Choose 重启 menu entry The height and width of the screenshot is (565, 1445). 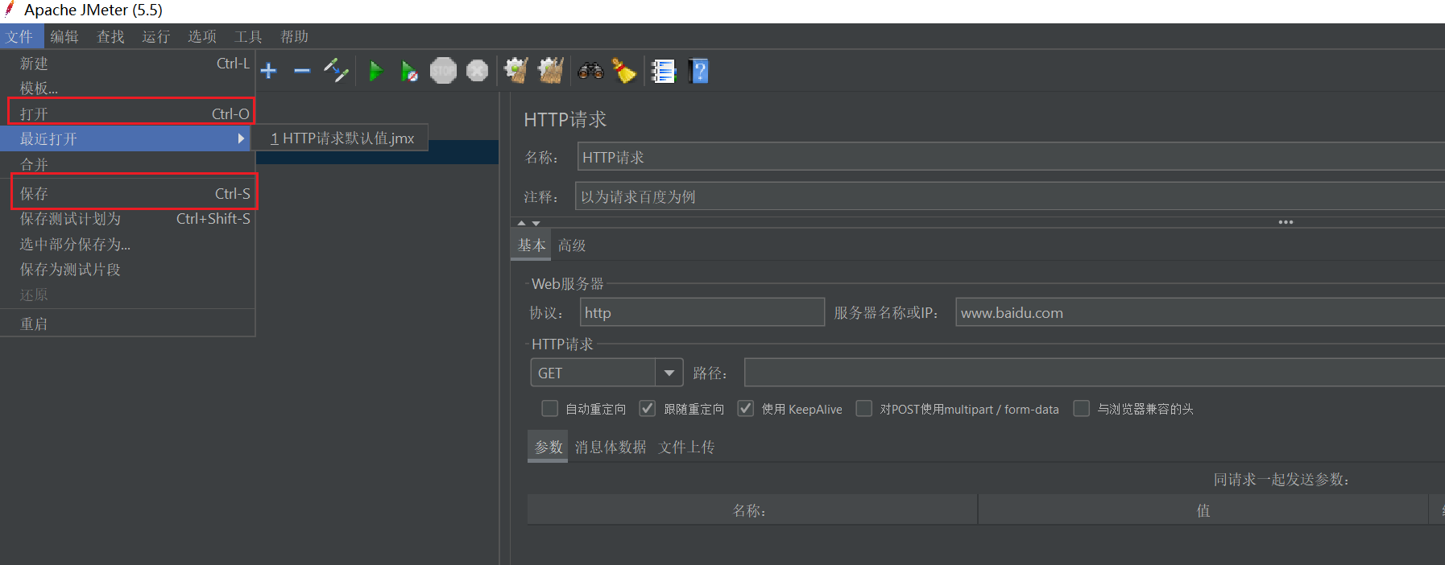coord(127,324)
